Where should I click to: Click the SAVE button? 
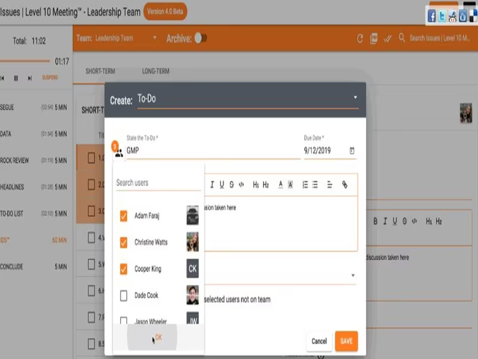click(347, 341)
